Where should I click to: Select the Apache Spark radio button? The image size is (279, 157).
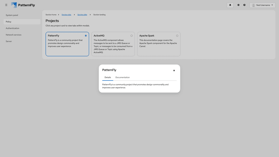tap(177, 36)
